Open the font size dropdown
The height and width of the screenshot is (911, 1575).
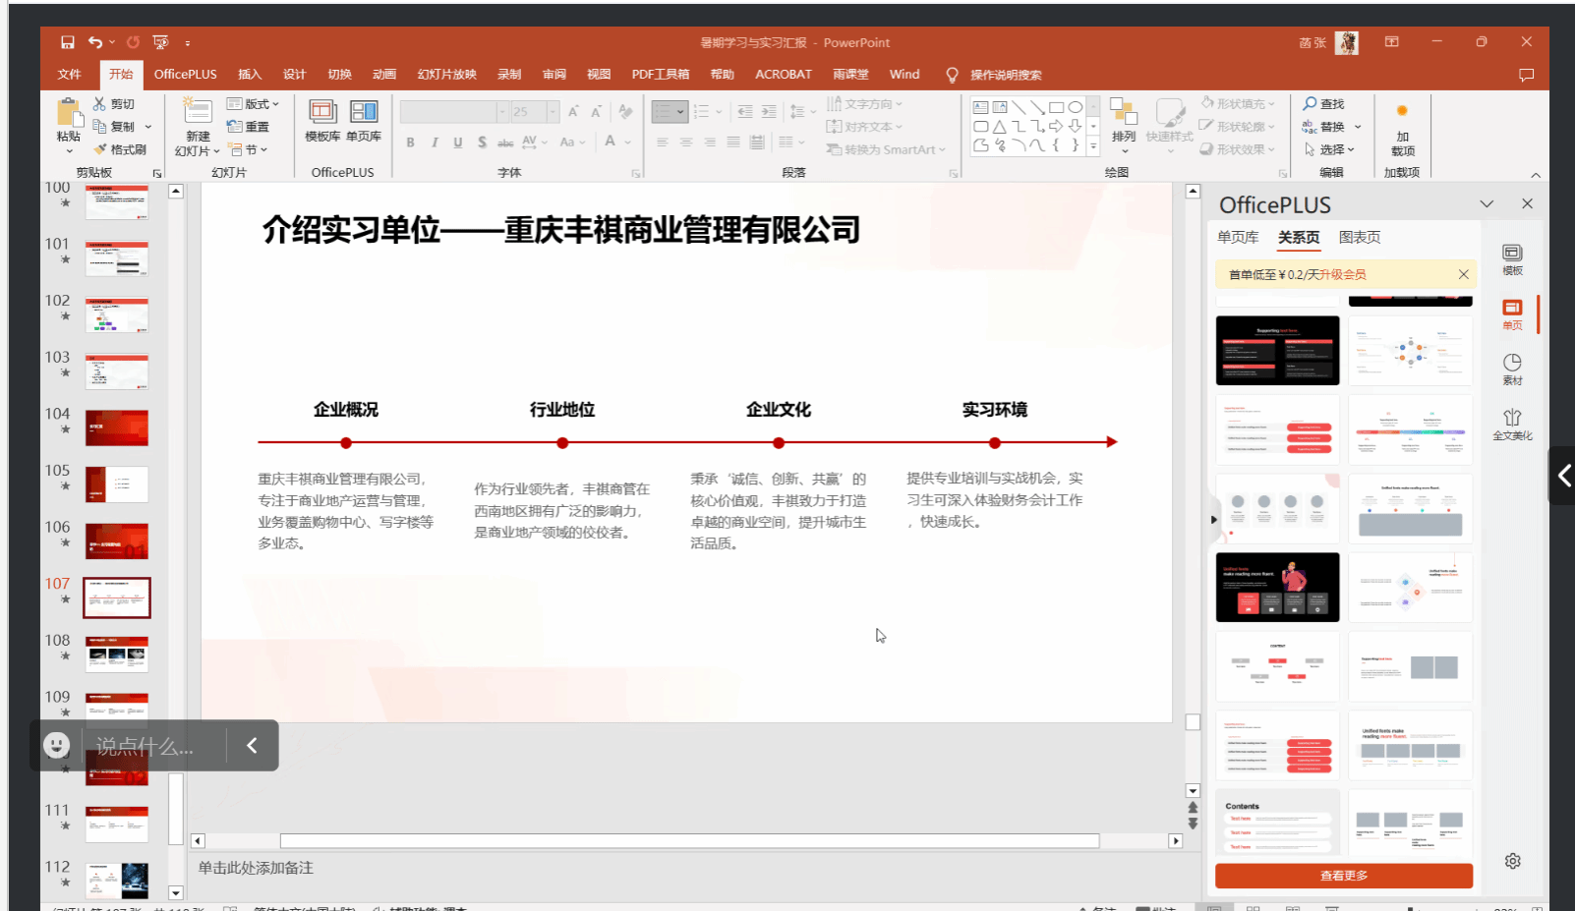[x=553, y=112]
